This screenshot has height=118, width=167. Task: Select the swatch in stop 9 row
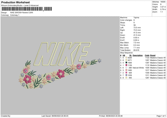click(x=126, y=78)
